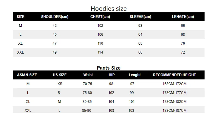The height and width of the screenshot is (123, 217).
Task: Select shoulder value 47 for XL hoodie
Action: click(55, 43)
